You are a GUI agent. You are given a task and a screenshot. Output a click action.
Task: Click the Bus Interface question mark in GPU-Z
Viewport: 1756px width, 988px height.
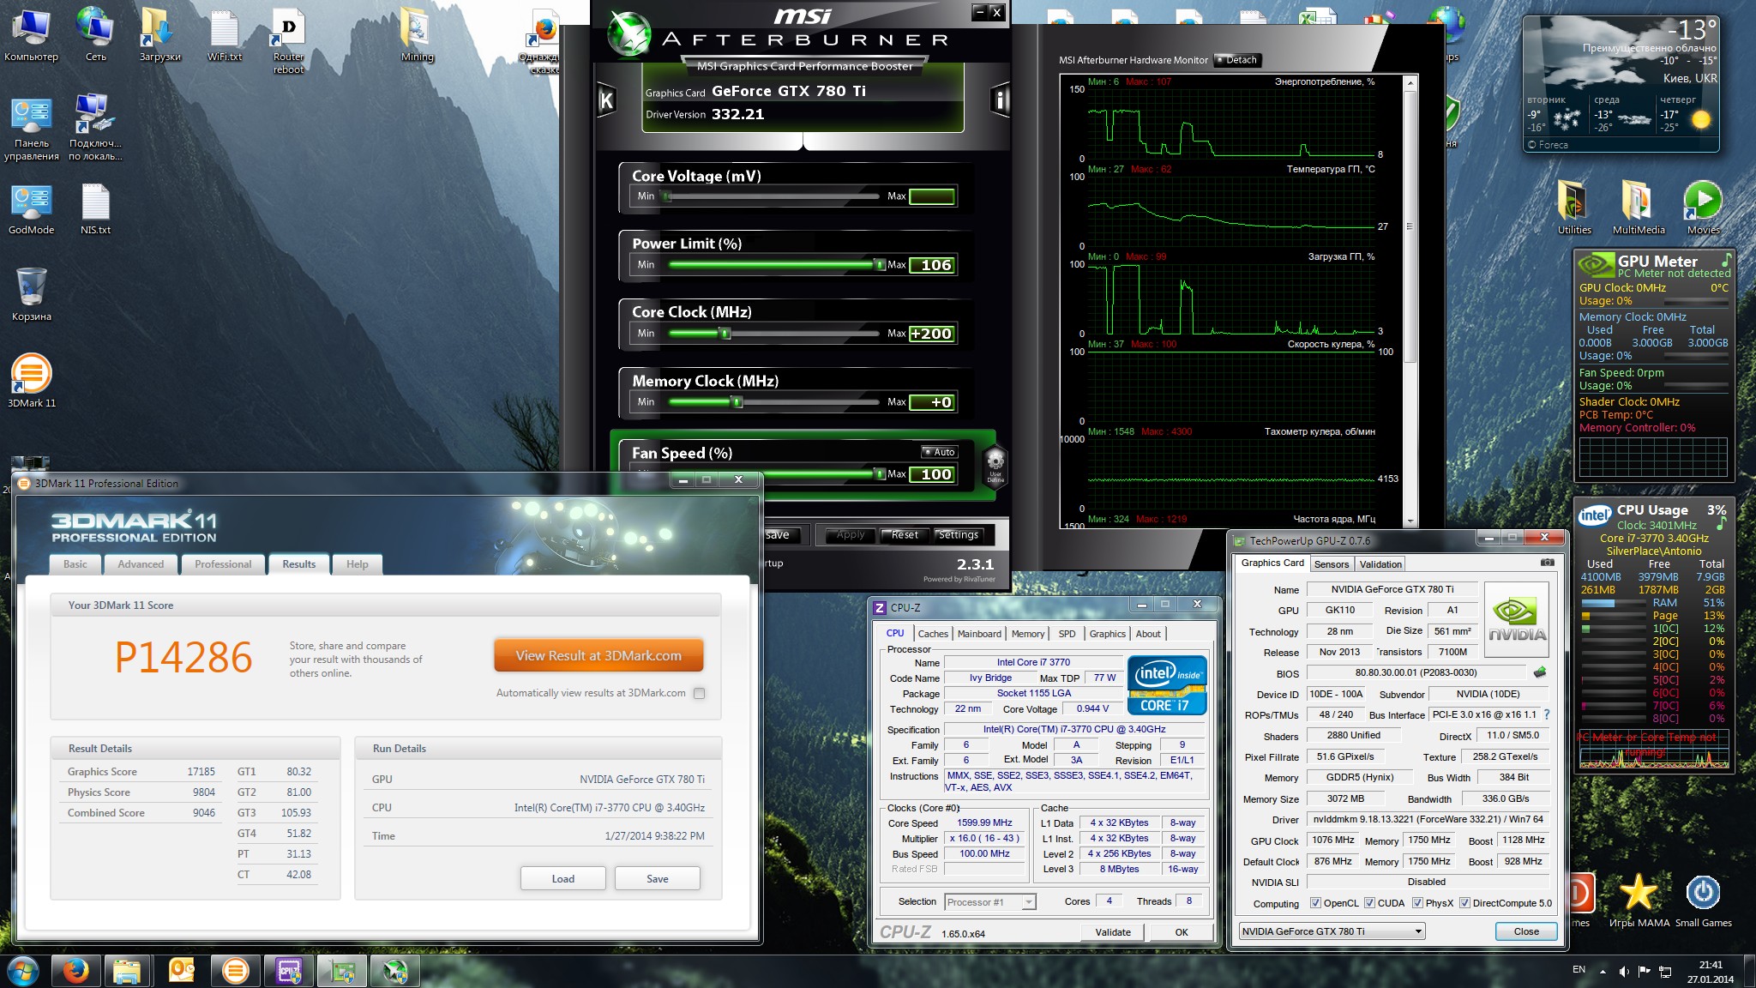pos(1547,714)
